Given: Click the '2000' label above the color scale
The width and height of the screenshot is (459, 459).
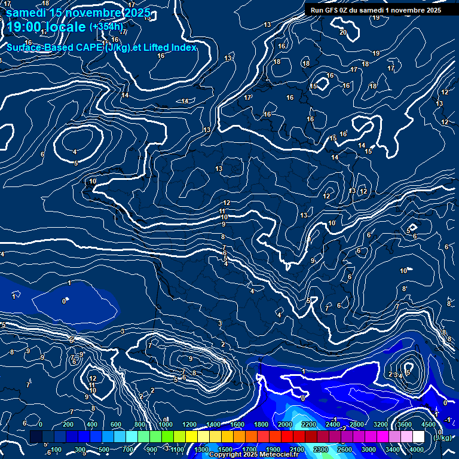Looking at the screenshot, I should click(x=285, y=424).
